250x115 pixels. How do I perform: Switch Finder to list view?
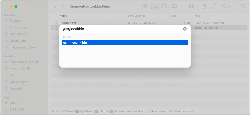155,6
